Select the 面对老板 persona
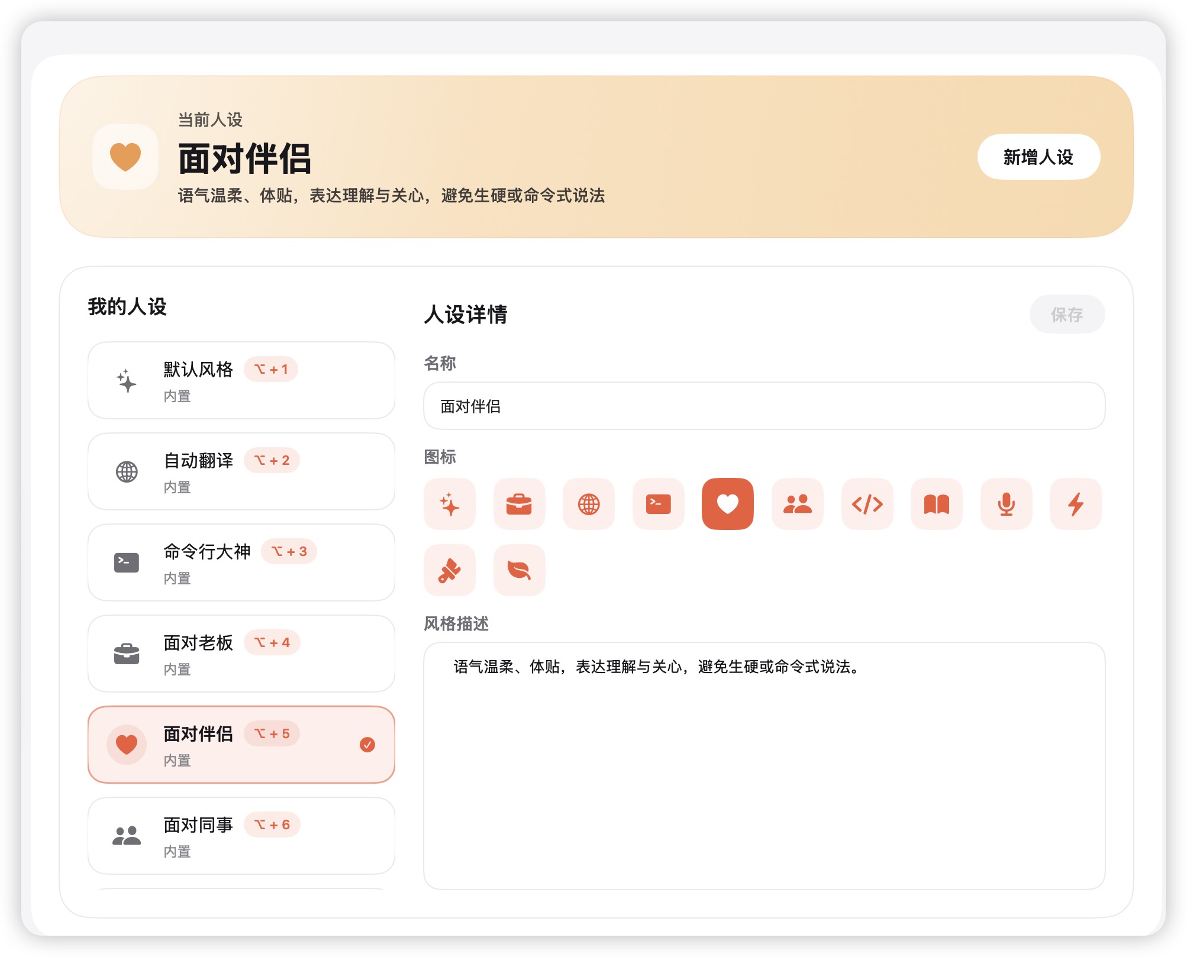 click(241, 654)
